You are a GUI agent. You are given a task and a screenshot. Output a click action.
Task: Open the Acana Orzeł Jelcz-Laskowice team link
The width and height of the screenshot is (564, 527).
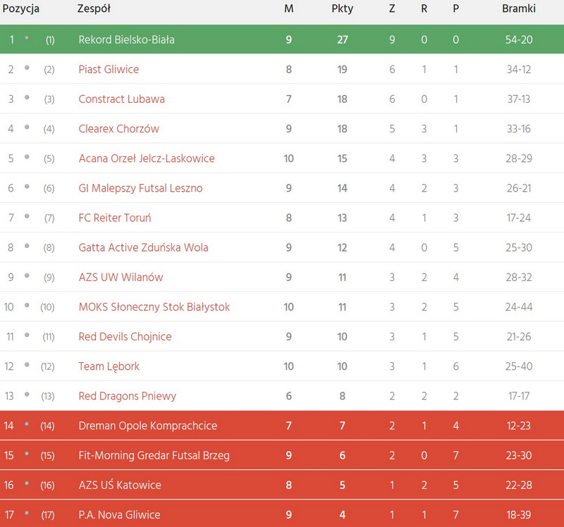click(147, 159)
